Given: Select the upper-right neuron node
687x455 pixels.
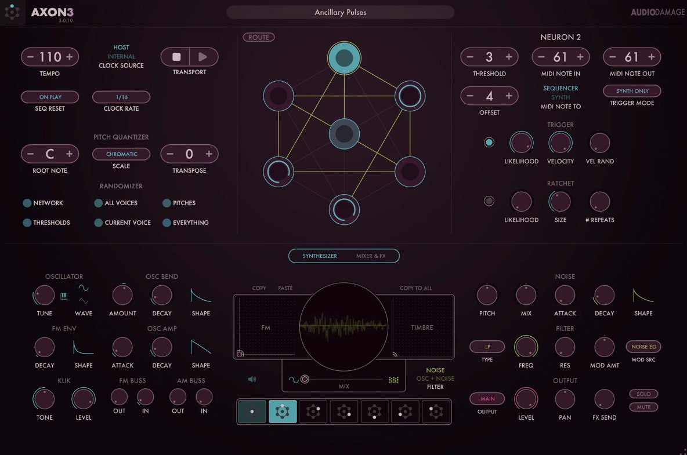Looking at the screenshot, I should 410,96.
